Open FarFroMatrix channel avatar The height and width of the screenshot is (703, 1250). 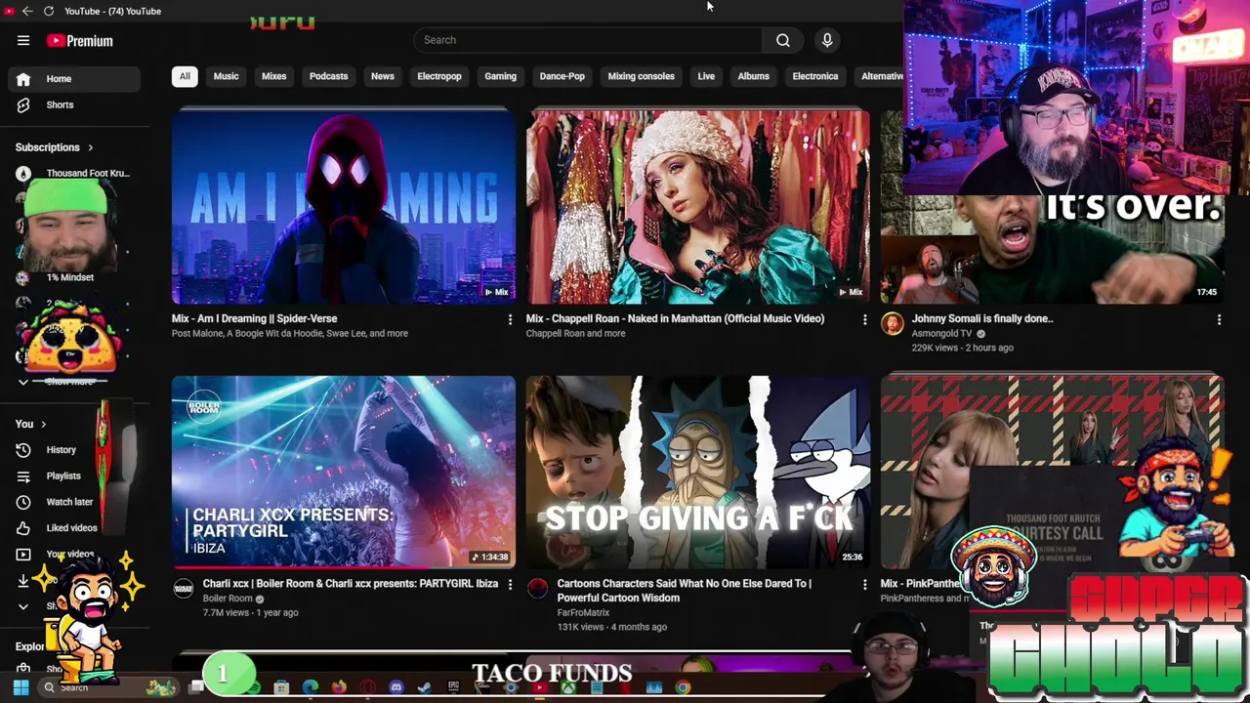pos(538,589)
